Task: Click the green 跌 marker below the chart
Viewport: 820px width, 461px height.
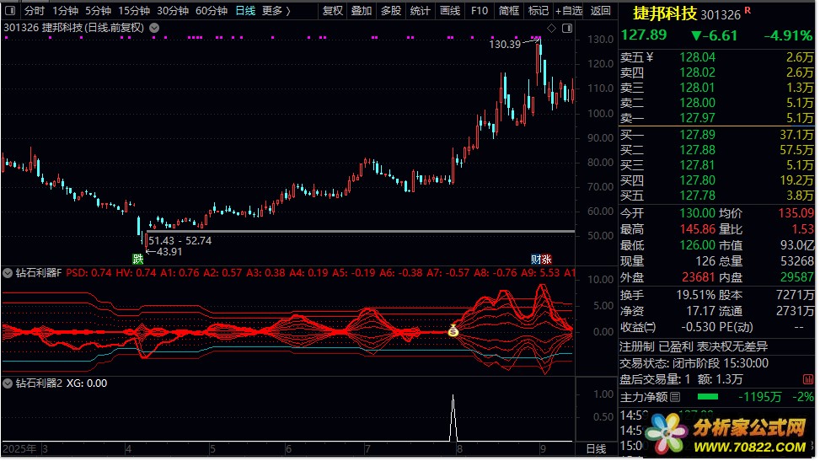Action: click(137, 259)
